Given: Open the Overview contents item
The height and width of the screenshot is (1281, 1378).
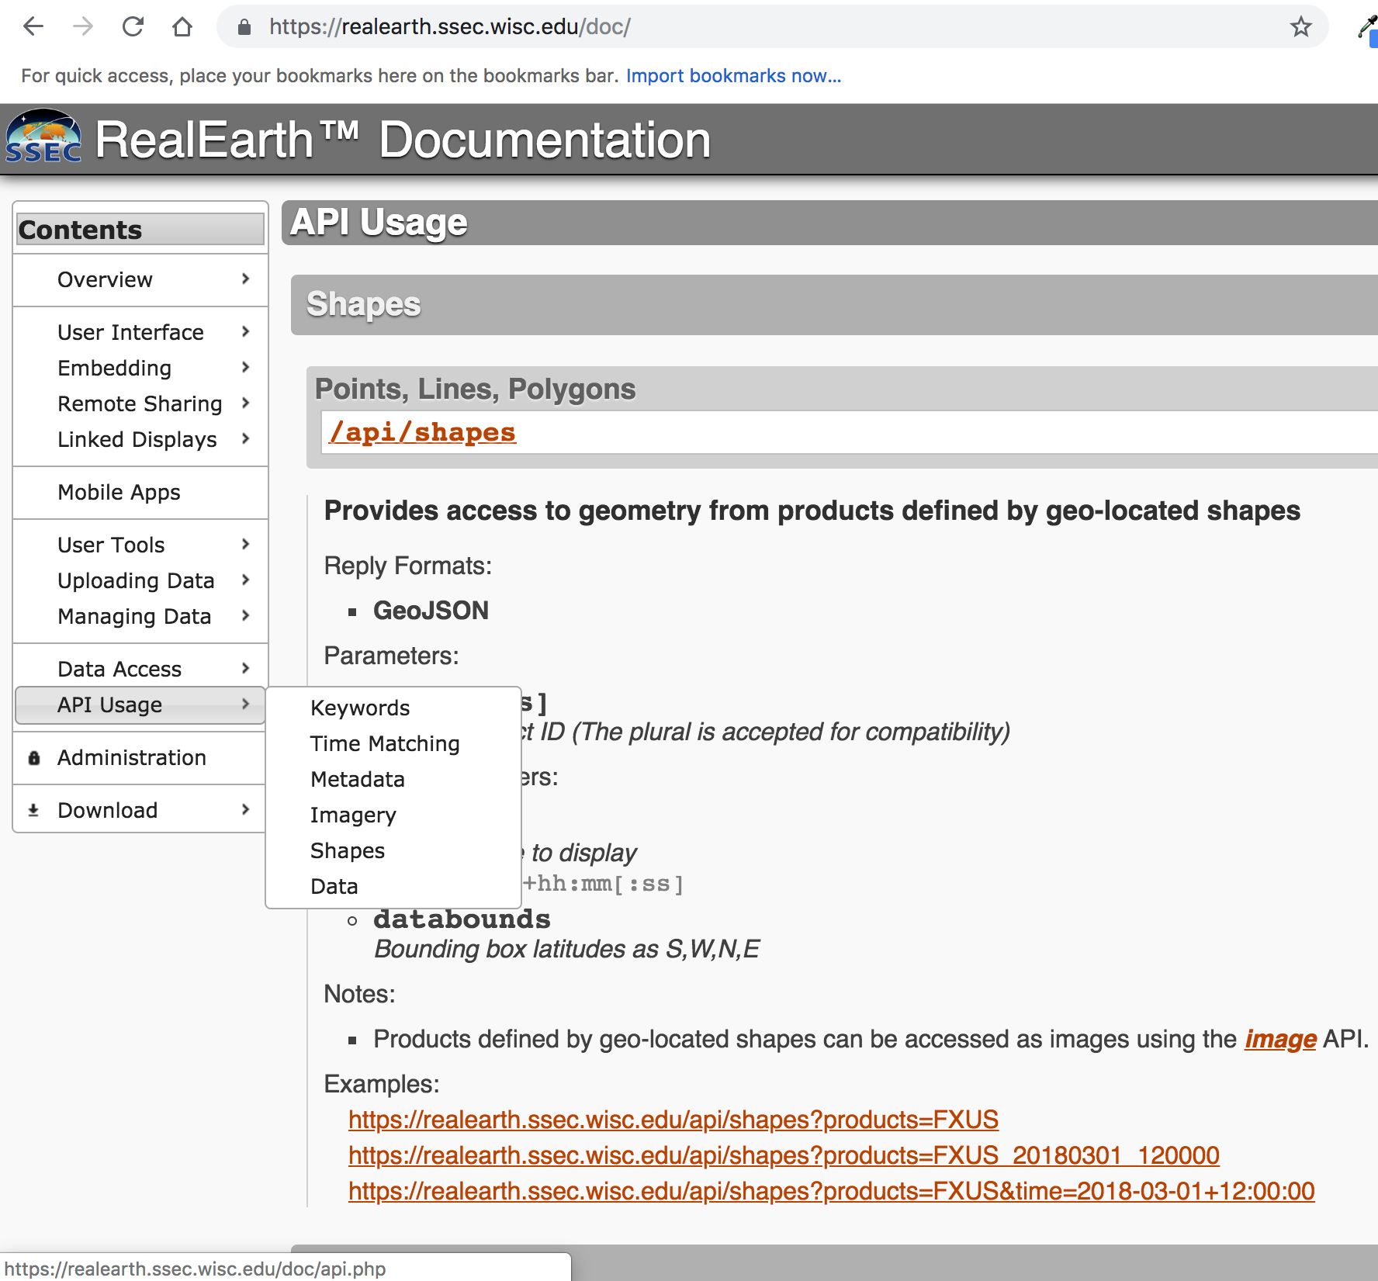Looking at the screenshot, I should tap(140, 280).
